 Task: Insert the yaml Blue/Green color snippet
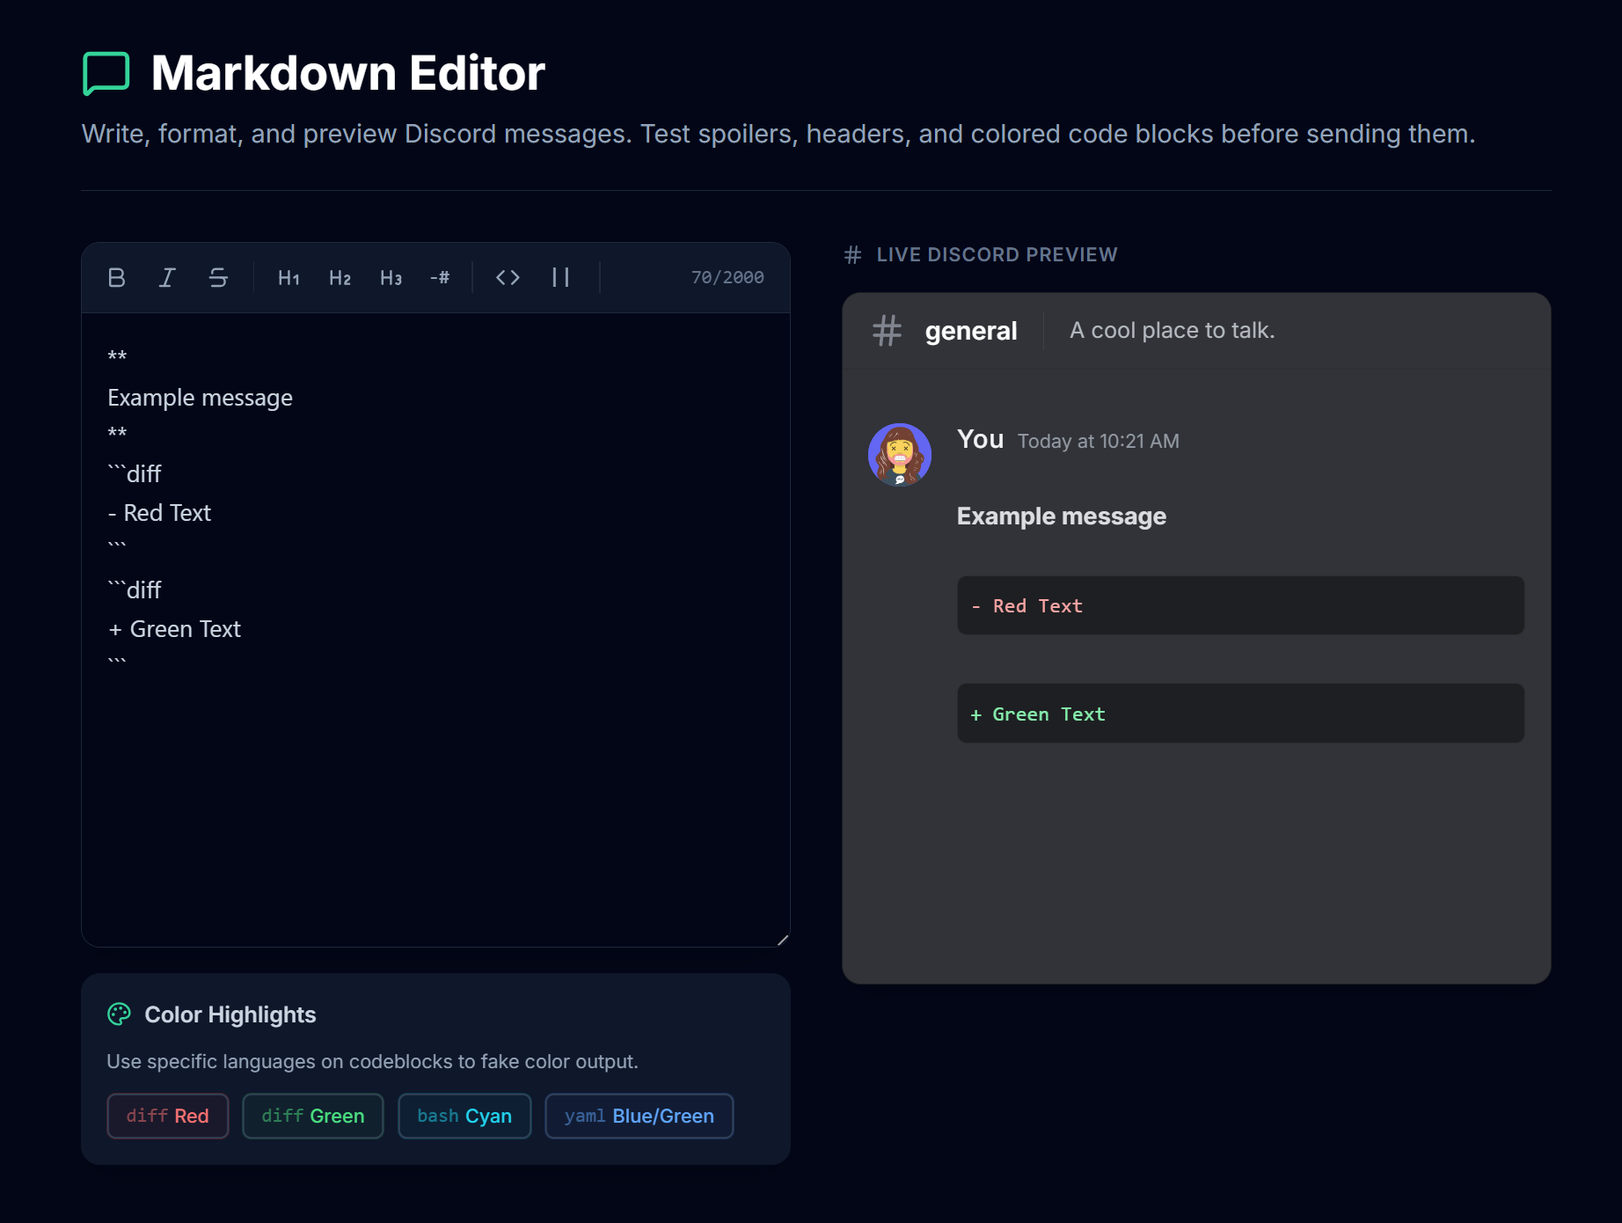tap(639, 1116)
